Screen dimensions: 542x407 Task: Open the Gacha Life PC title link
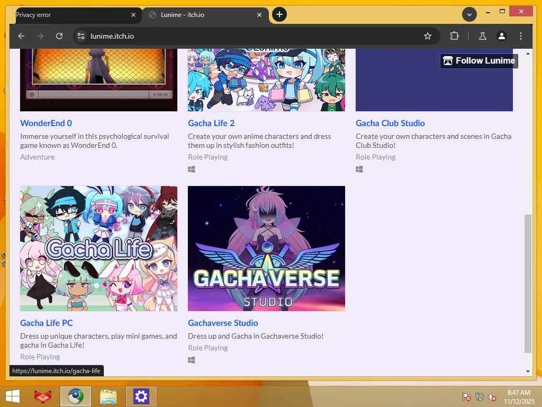pyautogui.click(x=47, y=323)
